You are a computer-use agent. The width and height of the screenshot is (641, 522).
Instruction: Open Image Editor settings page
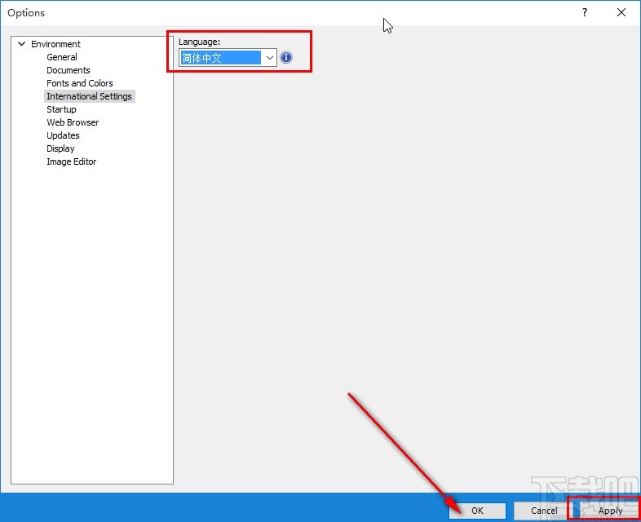[x=72, y=161]
